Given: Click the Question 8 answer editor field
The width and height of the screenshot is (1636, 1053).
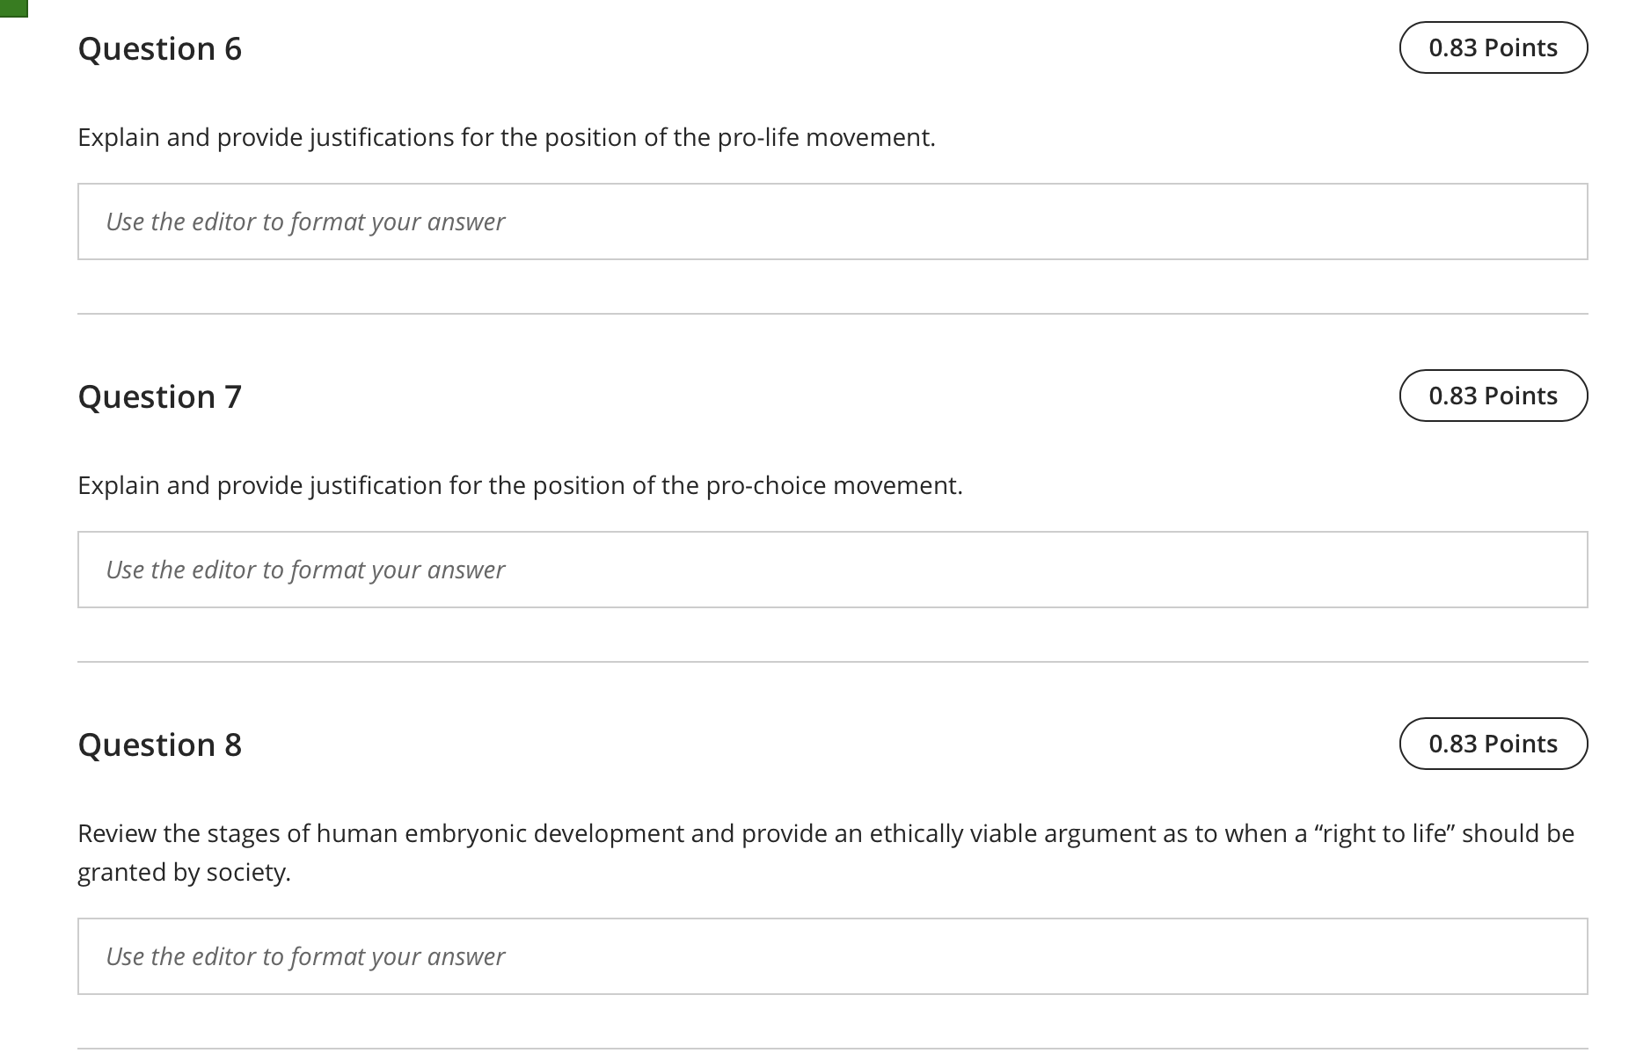Looking at the screenshot, I should (832, 956).
